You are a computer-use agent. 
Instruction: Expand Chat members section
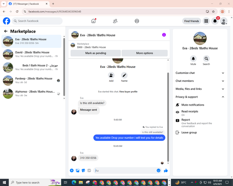(x=200, y=81)
